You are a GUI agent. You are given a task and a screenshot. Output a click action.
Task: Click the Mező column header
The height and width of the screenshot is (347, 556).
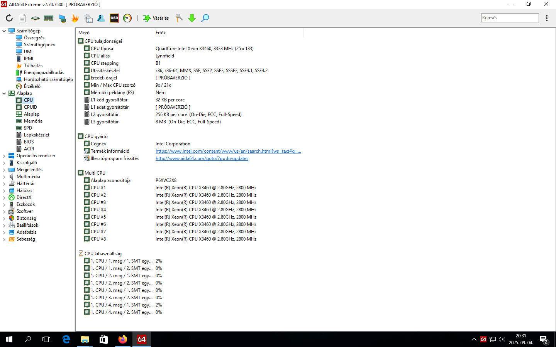coord(115,33)
